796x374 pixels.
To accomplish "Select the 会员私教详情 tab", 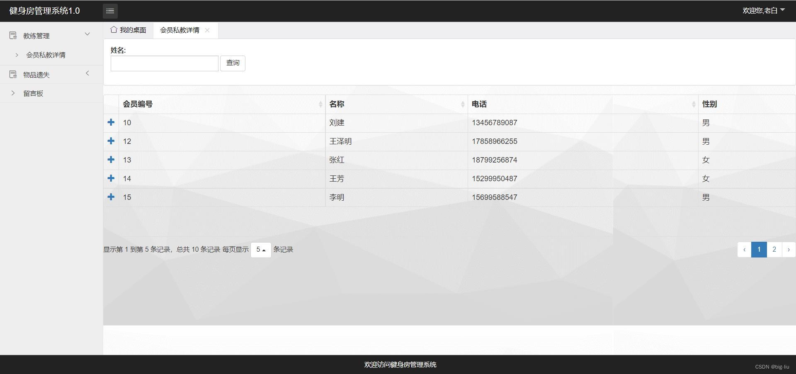I will (x=180, y=30).
